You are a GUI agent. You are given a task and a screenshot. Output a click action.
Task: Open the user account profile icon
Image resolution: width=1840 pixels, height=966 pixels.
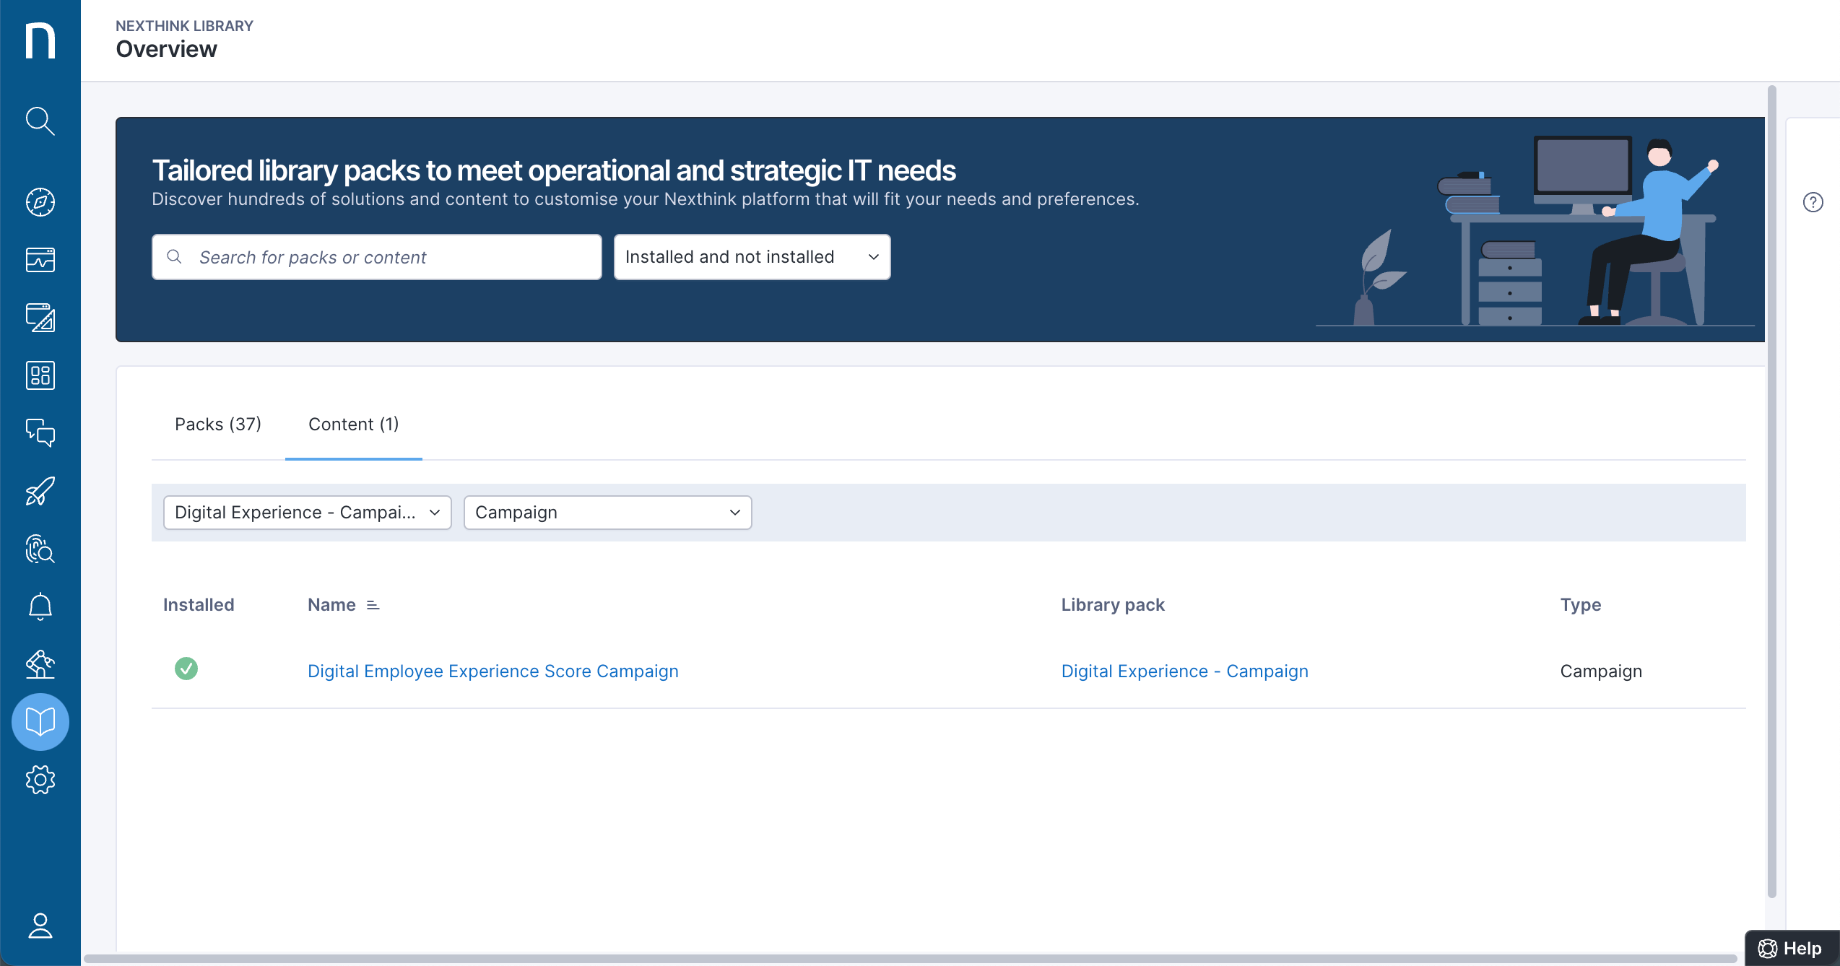click(x=40, y=926)
